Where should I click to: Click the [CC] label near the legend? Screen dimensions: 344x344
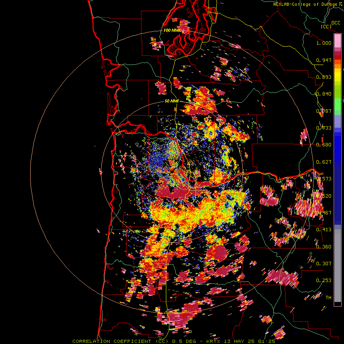pyautogui.click(x=326, y=26)
